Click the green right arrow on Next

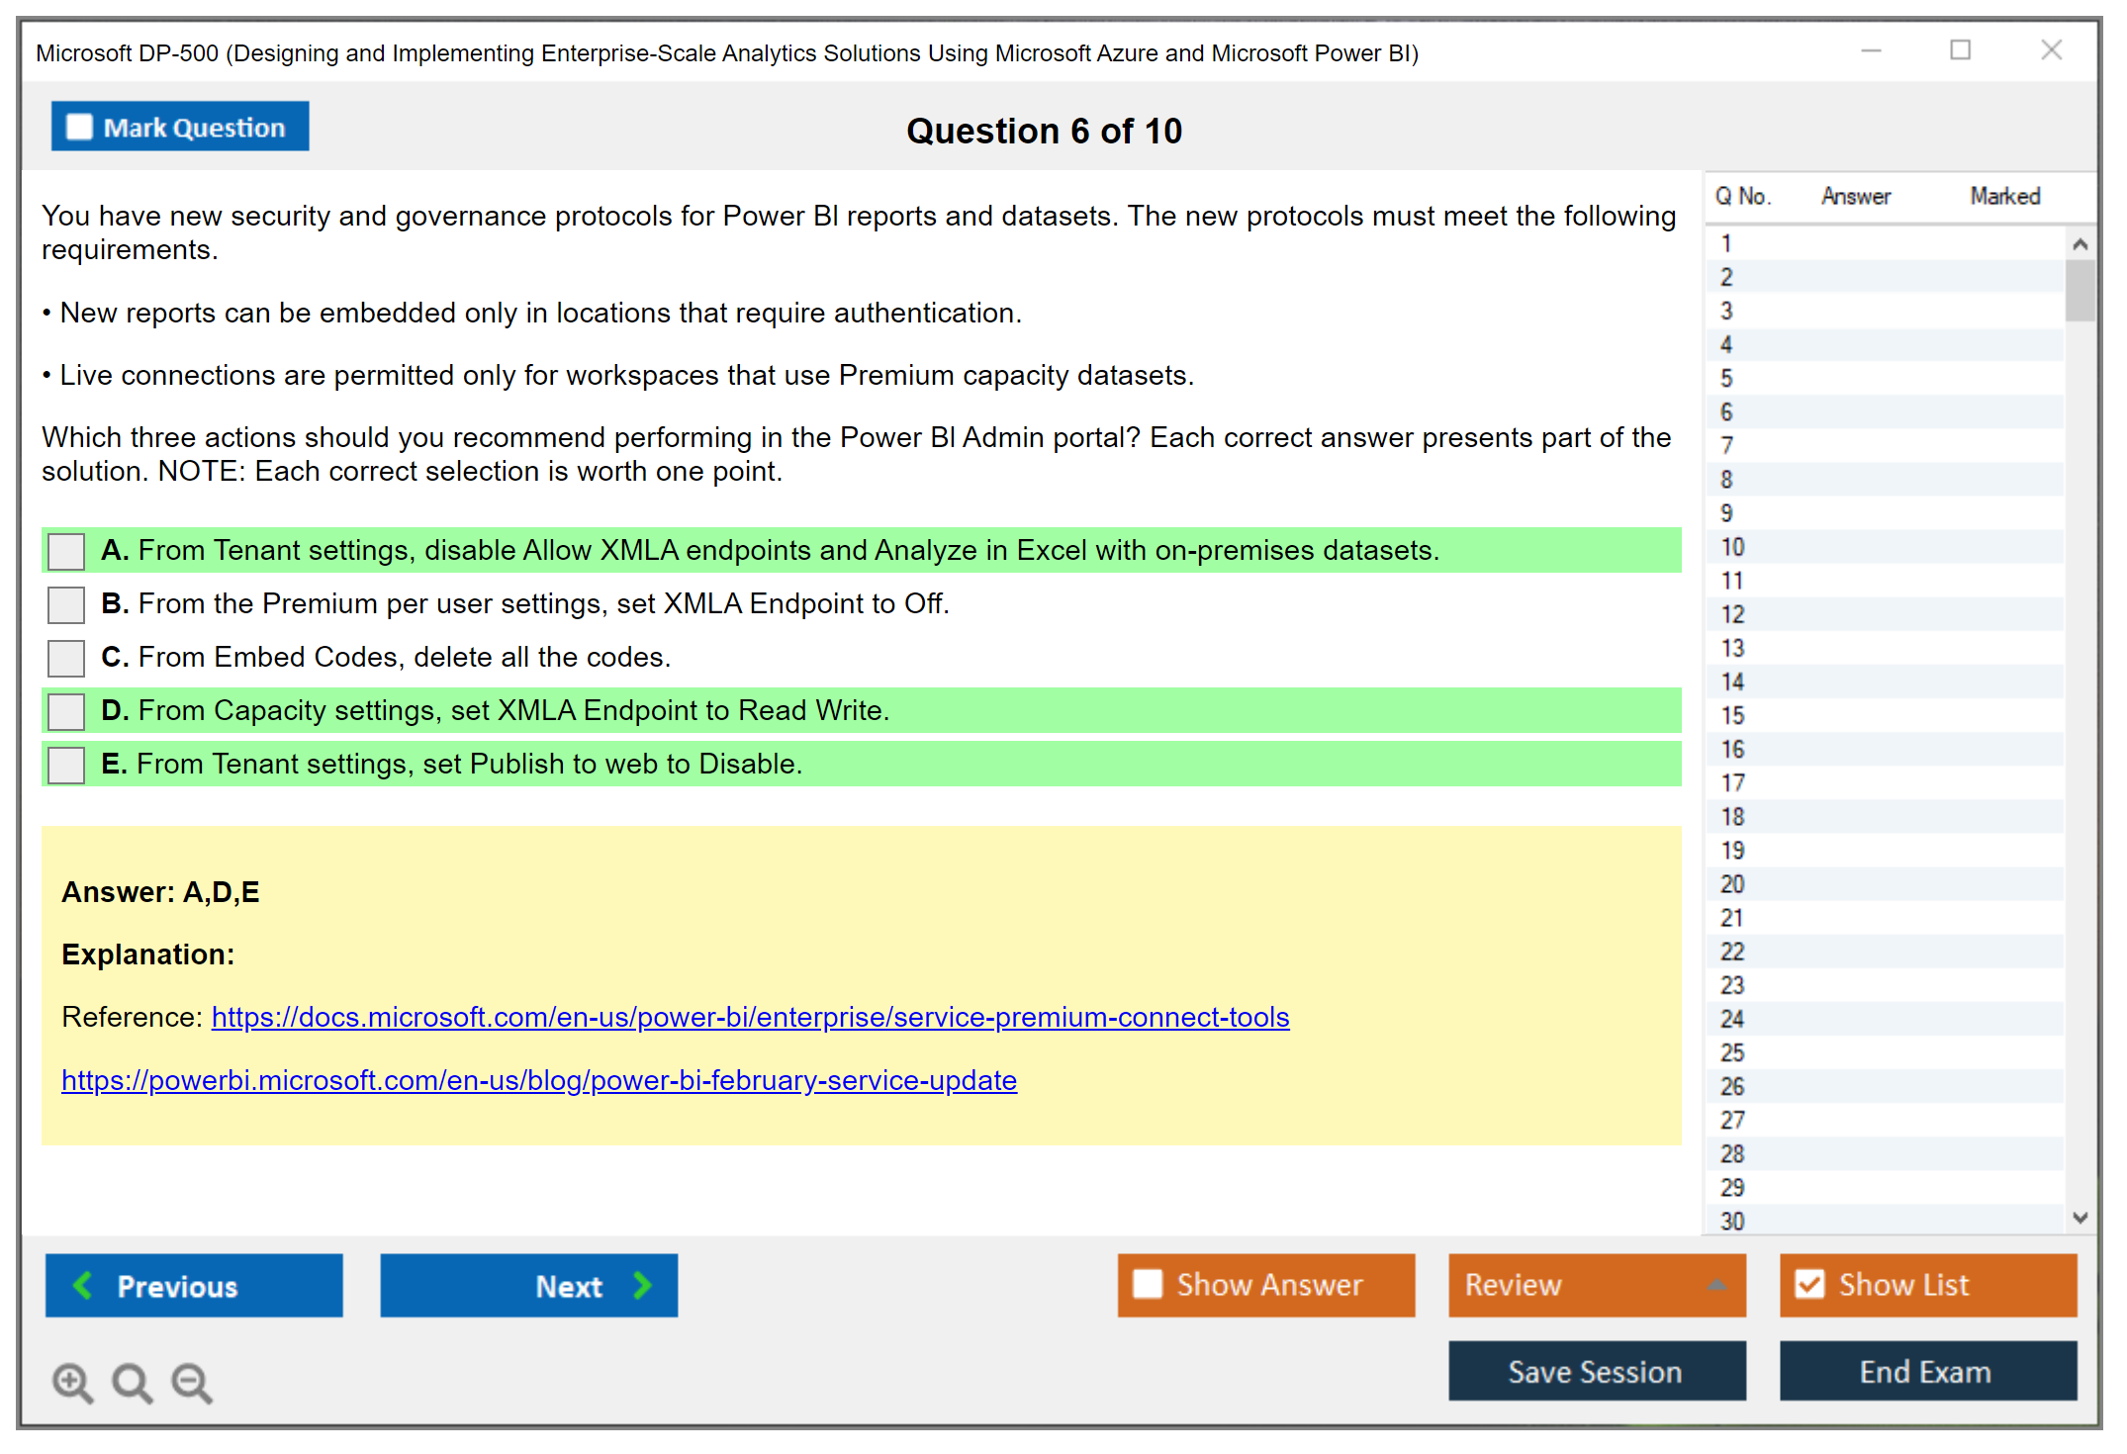click(x=642, y=1286)
